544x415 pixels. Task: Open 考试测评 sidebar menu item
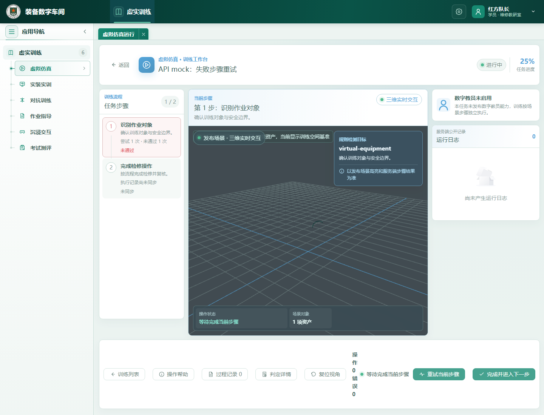(x=53, y=148)
